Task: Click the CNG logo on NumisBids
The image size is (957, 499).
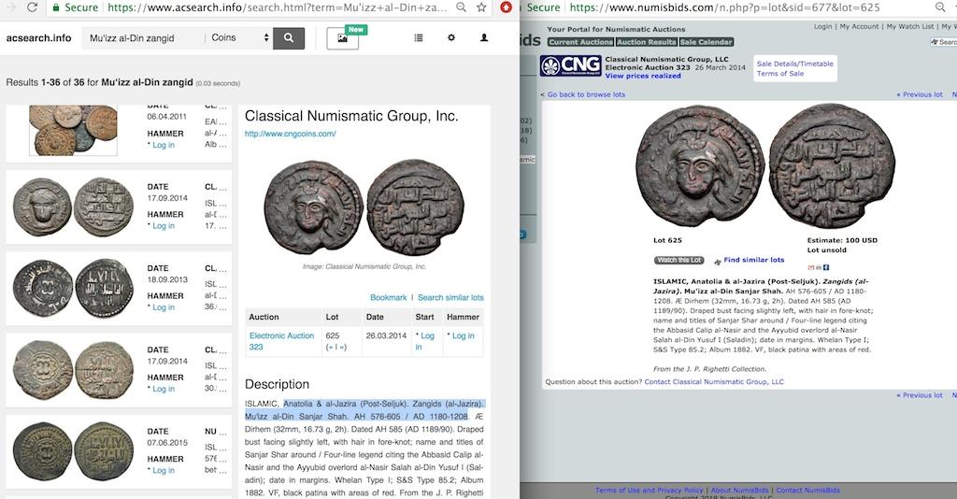Action: (x=571, y=66)
